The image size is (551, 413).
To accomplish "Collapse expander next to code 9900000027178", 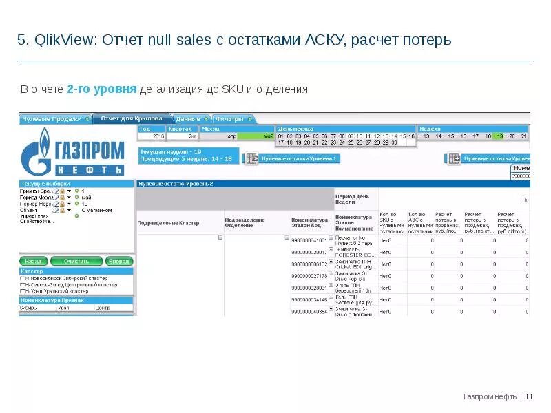I will (331, 273).
